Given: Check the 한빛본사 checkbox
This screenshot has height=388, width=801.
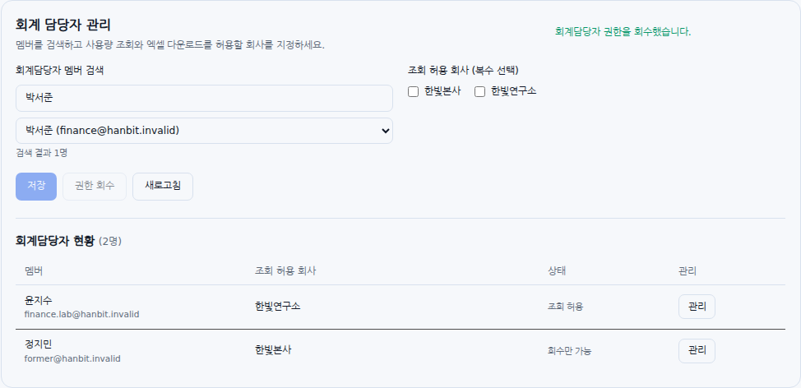Looking at the screenshot, I should tap(414, 92).
